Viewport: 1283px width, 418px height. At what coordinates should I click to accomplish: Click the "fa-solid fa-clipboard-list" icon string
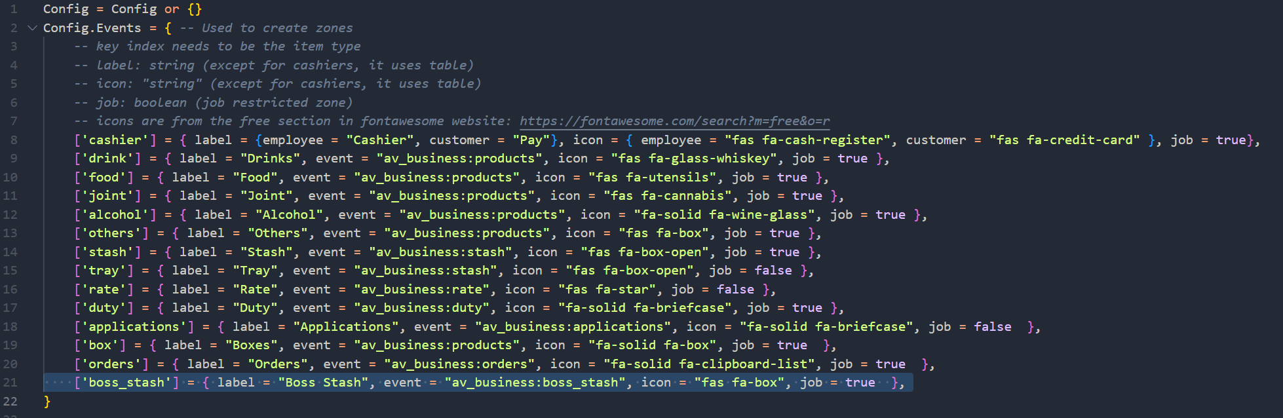[x=709, y=364]
